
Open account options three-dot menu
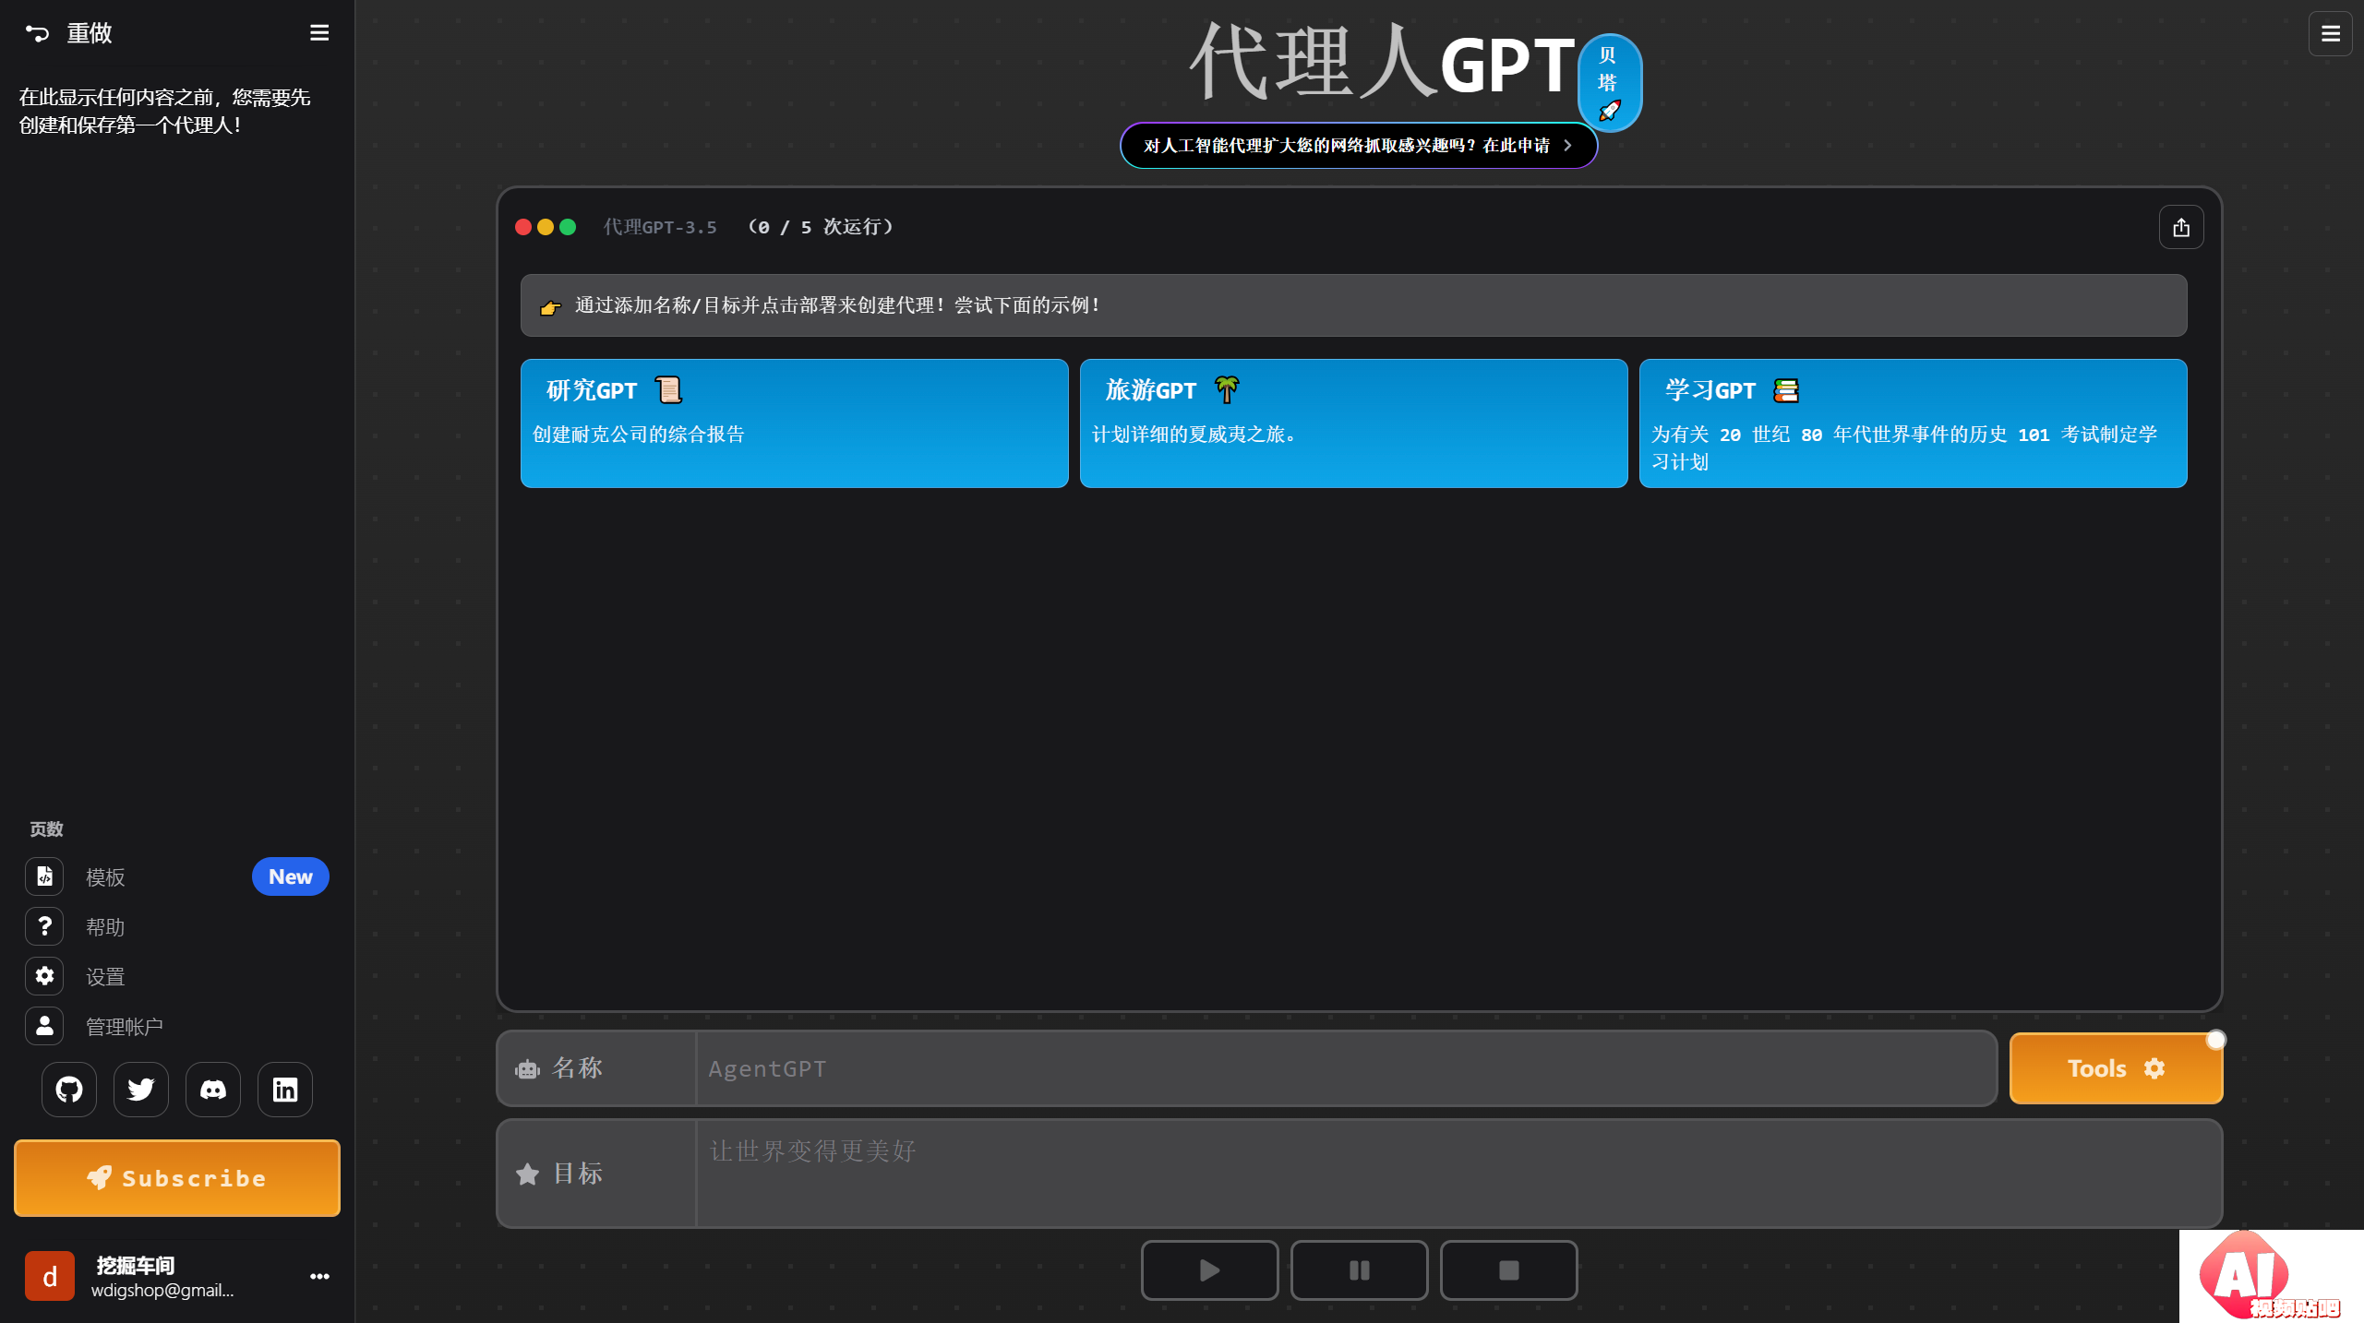pyautogui.click(x=319, y=1276)
